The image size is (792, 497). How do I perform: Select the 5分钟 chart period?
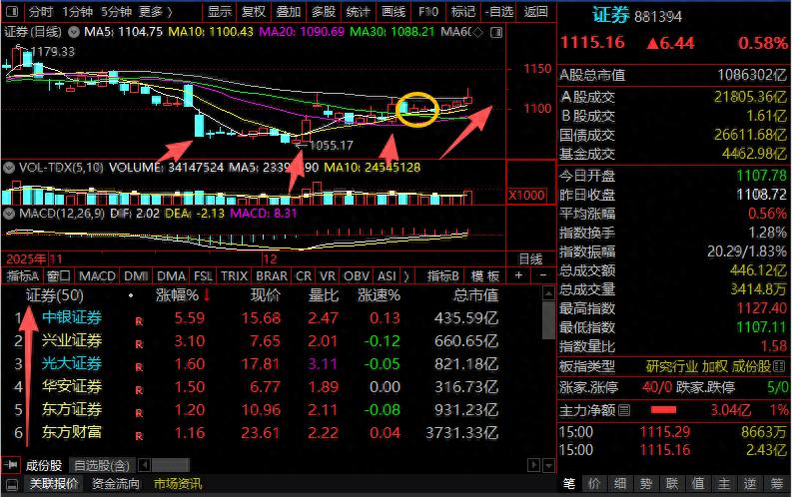(116, 11)
